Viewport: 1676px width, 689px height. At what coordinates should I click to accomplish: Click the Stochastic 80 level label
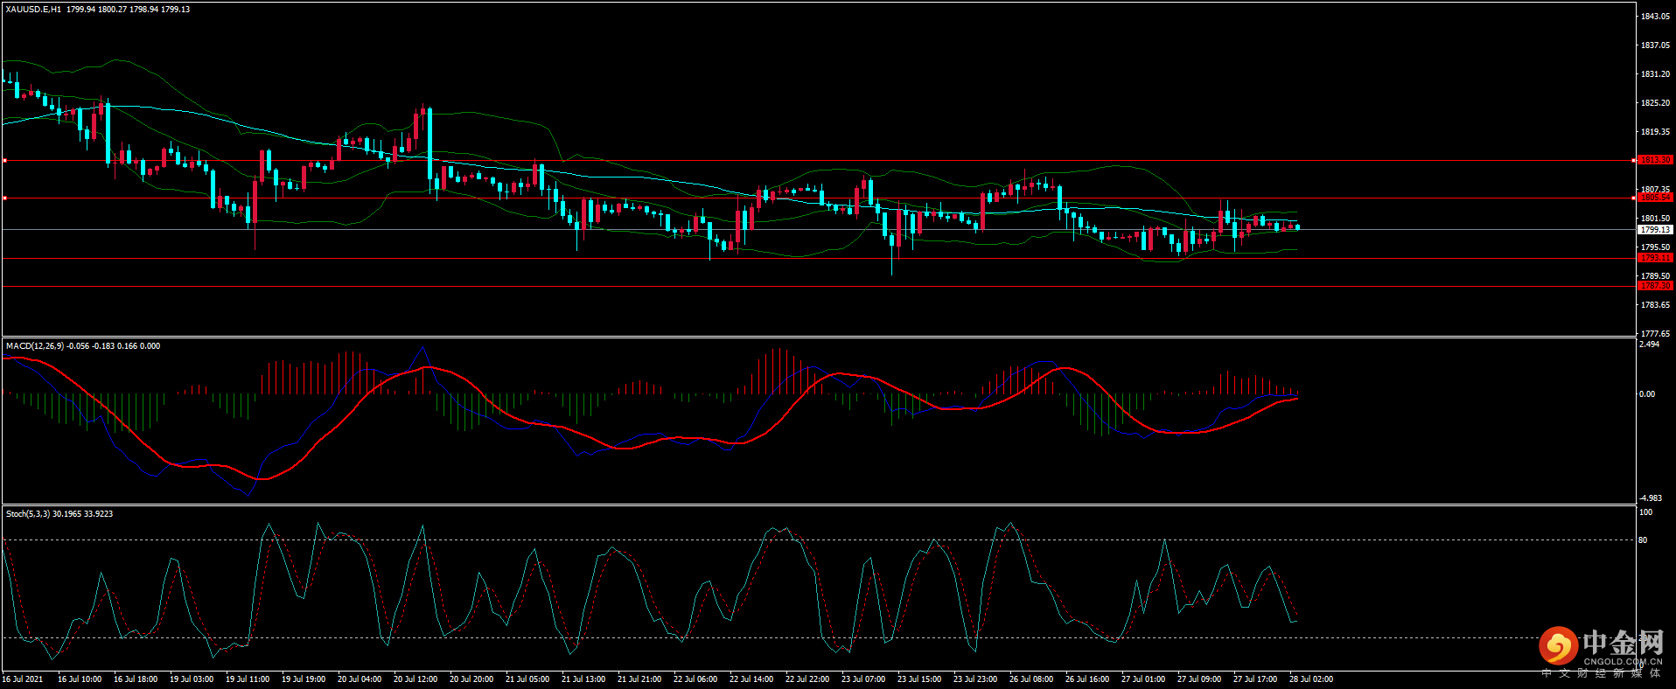click(1643, 540)
